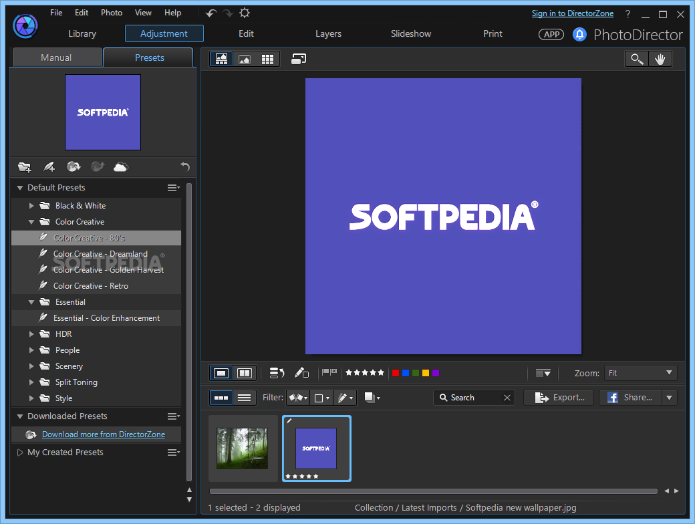Click the cloud icon in presets toolbar
The width and height of the screenshot is (695, 524).
tap(120, 166)
